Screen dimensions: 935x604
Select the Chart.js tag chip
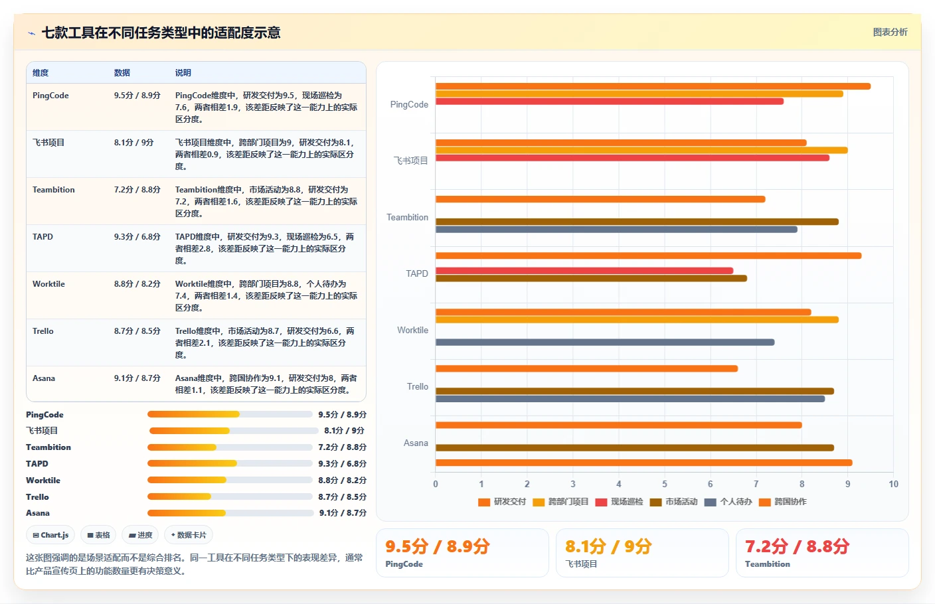[50, 535]
